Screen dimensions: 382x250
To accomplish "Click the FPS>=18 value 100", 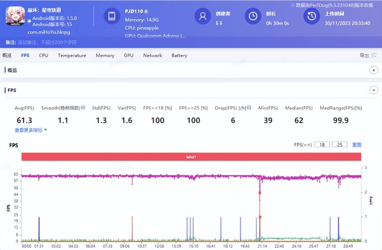I will (x=158, y=120).
